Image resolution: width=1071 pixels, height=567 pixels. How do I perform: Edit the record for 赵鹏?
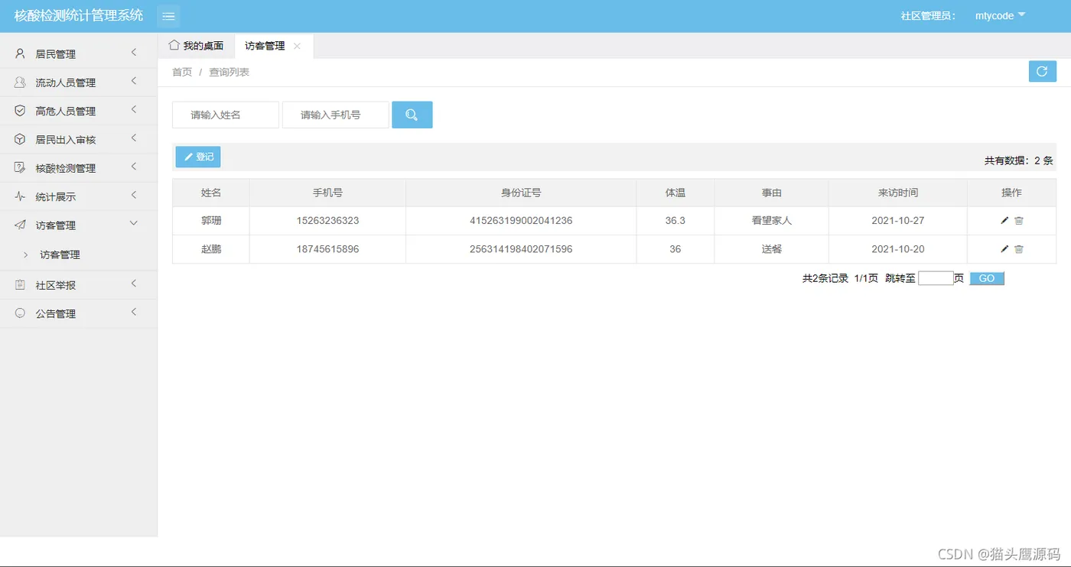click(1004, 249)
